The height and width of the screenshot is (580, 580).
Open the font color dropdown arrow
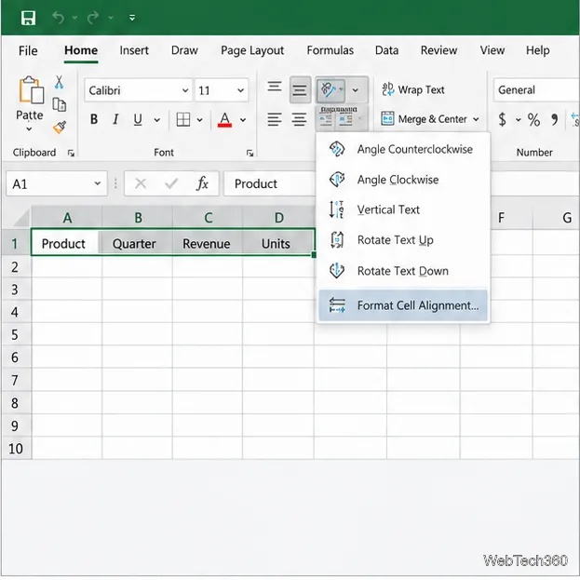[x=243, y=120]
